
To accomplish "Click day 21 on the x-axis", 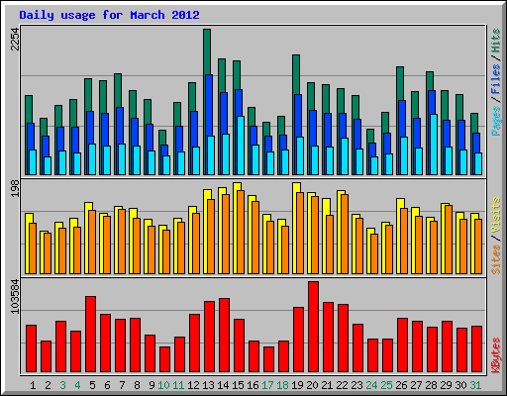I will click(327, 385).
